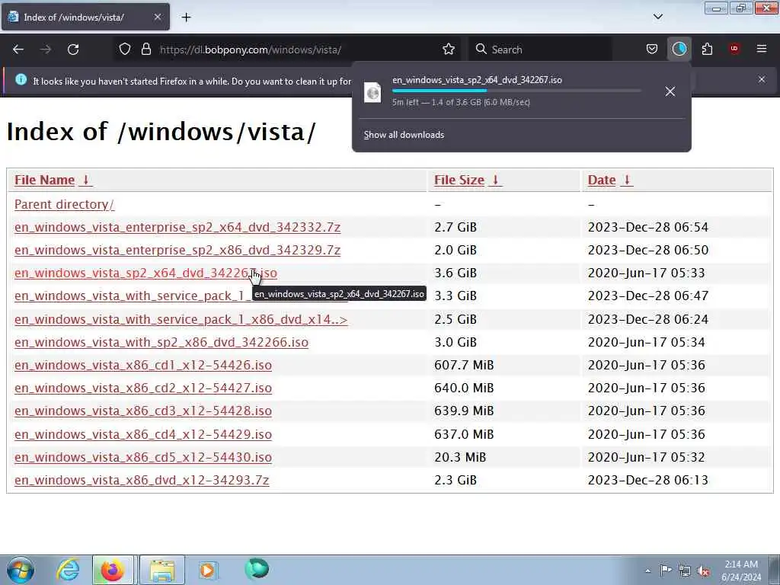
Task: Open the Windows Start orb
Action: point(21,570)
